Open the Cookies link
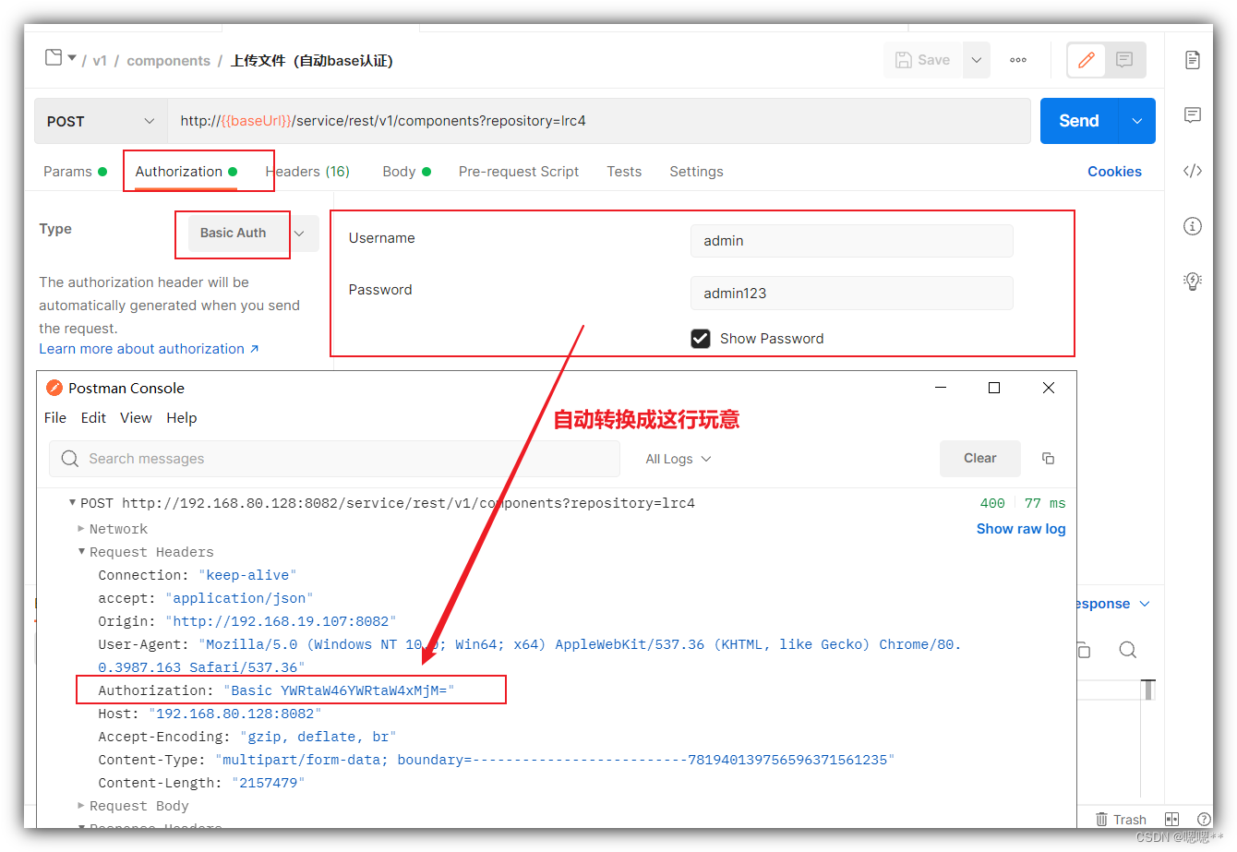 (x=1114, y=172)
